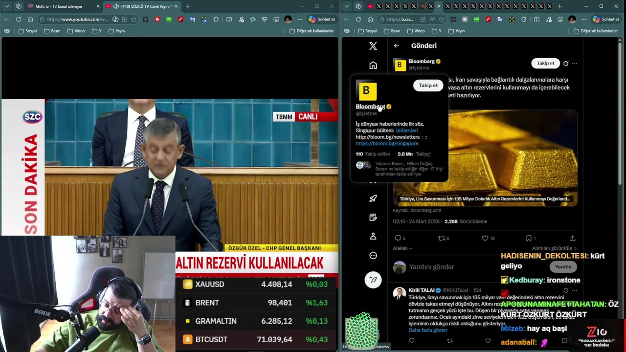
Task: Click the 110 Takip edilen count
Action: click(373, 154)
